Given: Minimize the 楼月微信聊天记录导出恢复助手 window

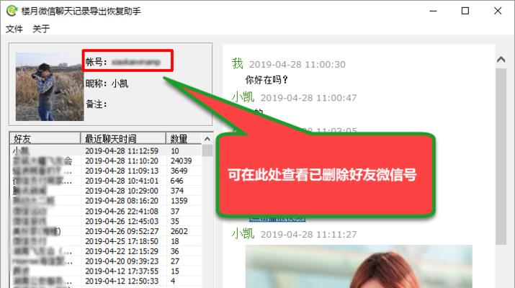Looking at the screenshot, I should coord(433,11).
